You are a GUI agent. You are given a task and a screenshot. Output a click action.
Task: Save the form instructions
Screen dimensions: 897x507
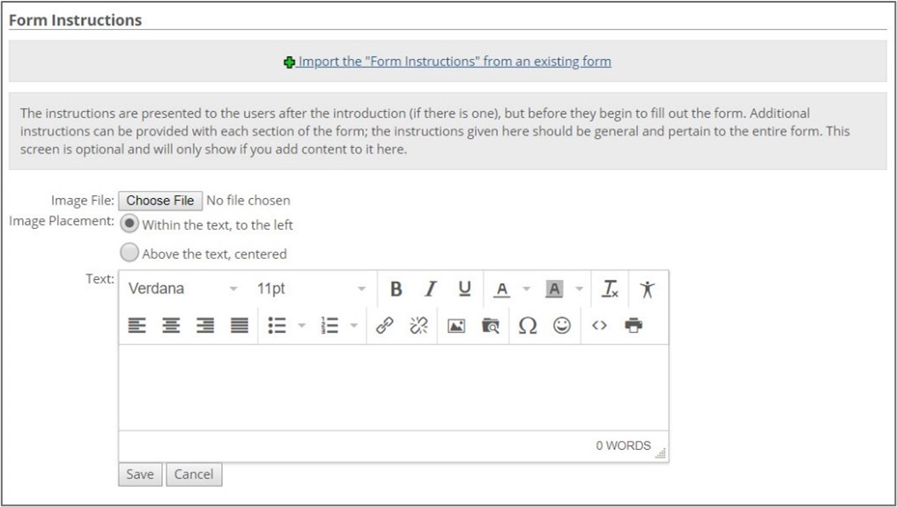click(138, 474)
